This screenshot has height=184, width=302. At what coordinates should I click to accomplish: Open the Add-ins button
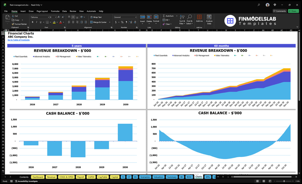(199, 18)
